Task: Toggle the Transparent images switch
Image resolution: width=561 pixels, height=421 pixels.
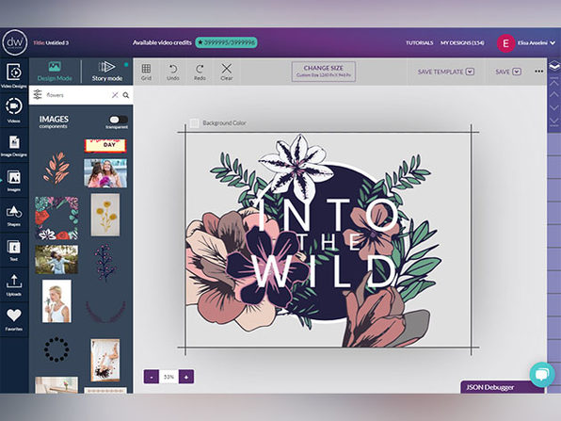Action: coord(119,120)
